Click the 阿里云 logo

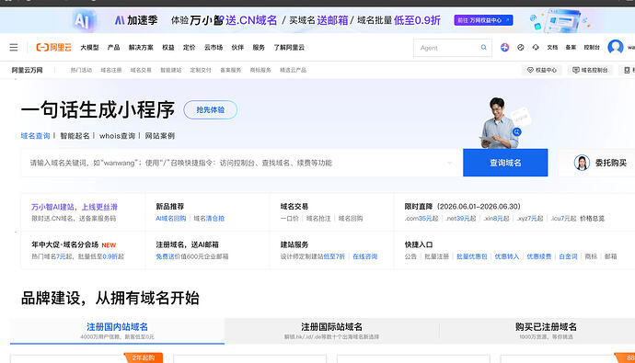(54, 47)
